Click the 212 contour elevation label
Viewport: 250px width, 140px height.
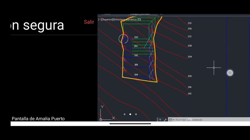[x=190, y=37]
